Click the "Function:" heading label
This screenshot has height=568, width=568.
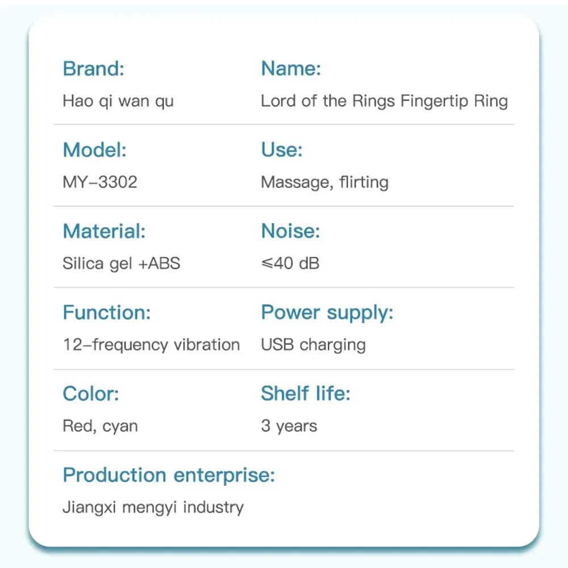click(x=107, y=312)
